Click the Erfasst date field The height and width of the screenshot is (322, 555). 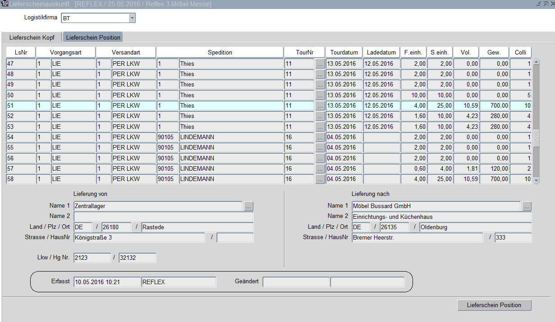pos(107,282)
